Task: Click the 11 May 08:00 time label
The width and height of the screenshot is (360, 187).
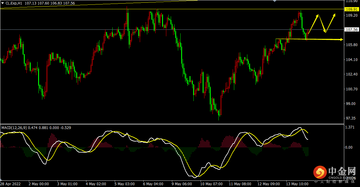Action: coord(240,184)
